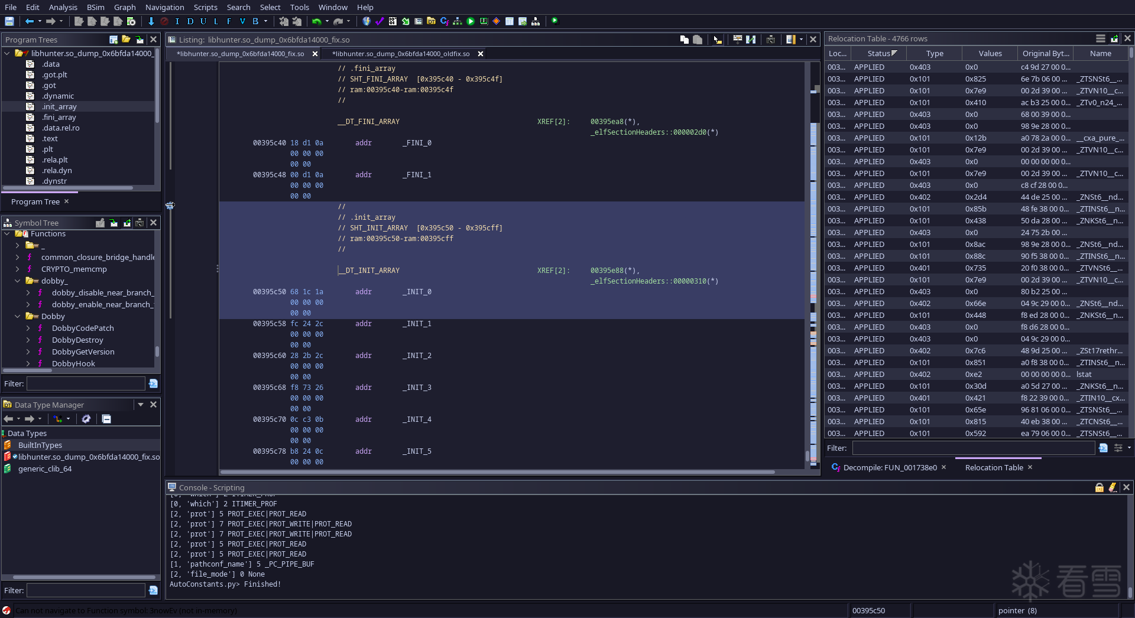Jump to next function F button
The image size is (1135, 618).
[229, 21]
